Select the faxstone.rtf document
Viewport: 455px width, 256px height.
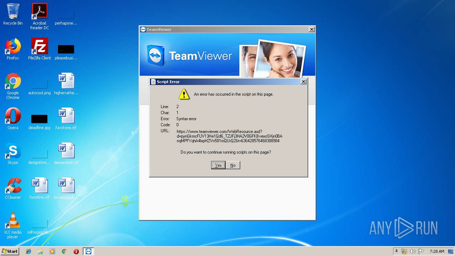click(66, 119)
